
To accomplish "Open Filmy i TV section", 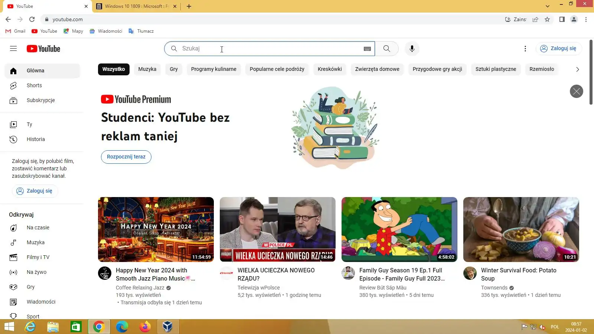I will click(42, 257).
